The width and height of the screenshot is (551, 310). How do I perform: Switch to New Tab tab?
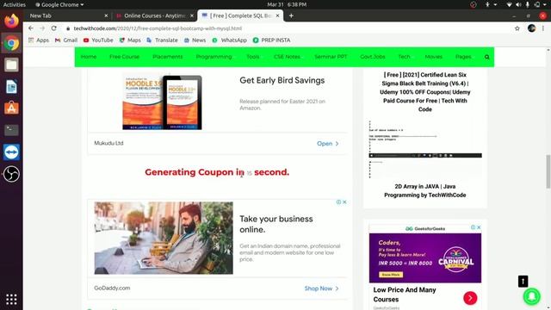(x=67, y=15)
